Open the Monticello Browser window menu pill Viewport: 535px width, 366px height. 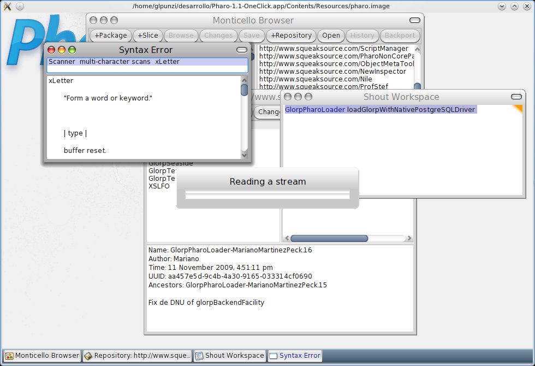414,21
